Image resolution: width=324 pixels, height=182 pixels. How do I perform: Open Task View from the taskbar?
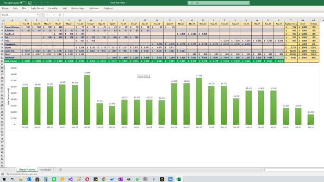(x=12, y=179)
